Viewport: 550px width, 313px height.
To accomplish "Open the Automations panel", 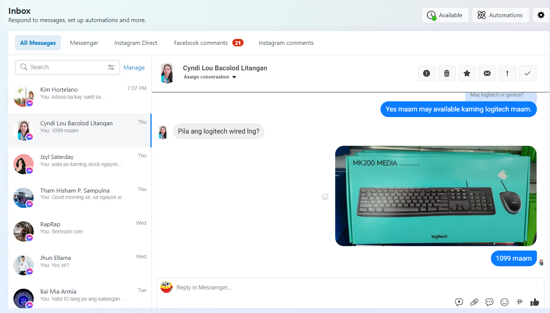I will [x=501, y=15].
